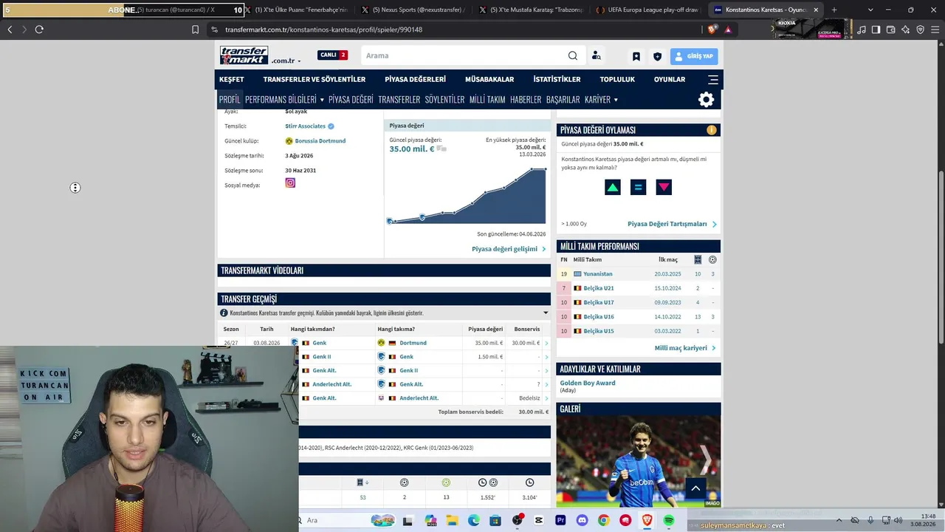Vote market value increased with up arrow

613,188
